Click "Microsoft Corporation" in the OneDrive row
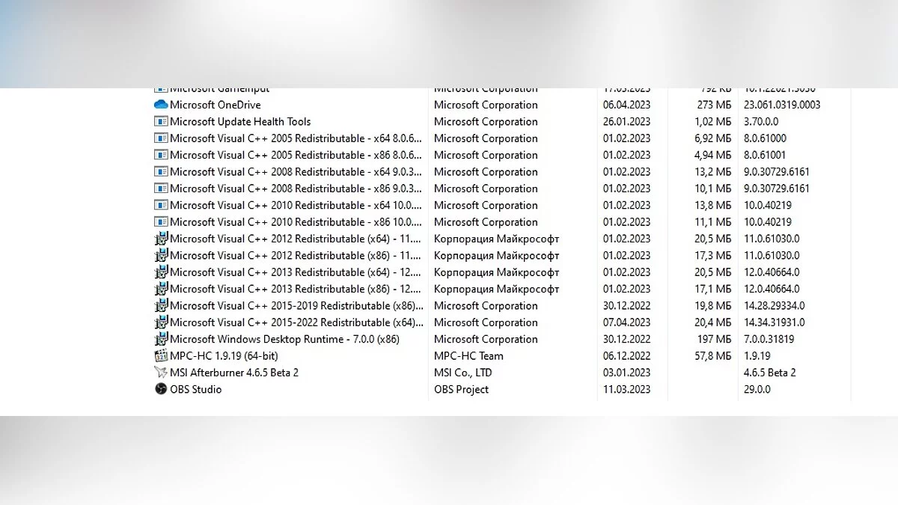Image resolution: width=898 pixels, height=505 pixels. tap(486, 105)
